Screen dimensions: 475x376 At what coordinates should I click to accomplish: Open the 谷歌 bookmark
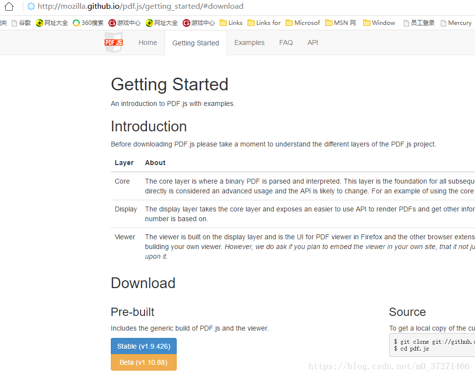point(21,23)
